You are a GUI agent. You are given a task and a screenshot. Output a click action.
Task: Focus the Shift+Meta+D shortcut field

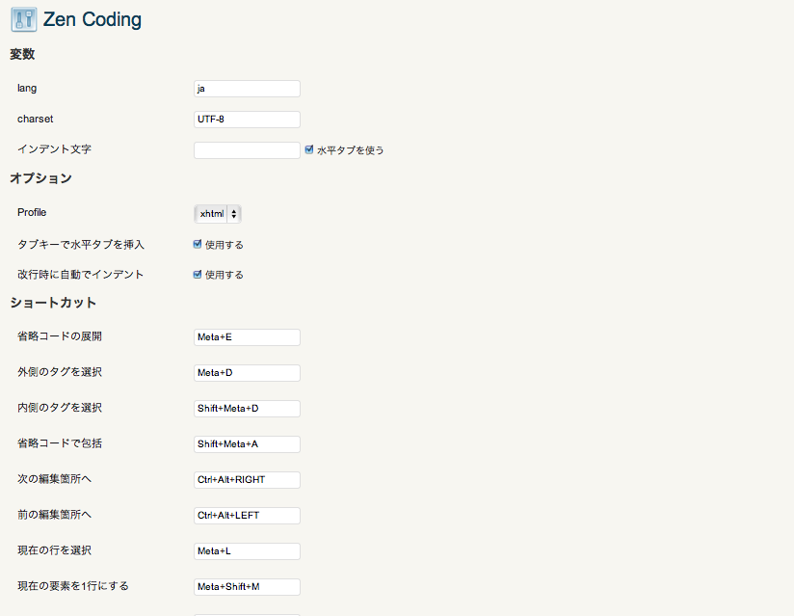tap(247, 409)
